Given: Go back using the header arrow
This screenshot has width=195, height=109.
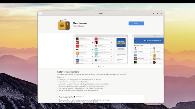Looking at the screenshot, I should tap(40, 13).
